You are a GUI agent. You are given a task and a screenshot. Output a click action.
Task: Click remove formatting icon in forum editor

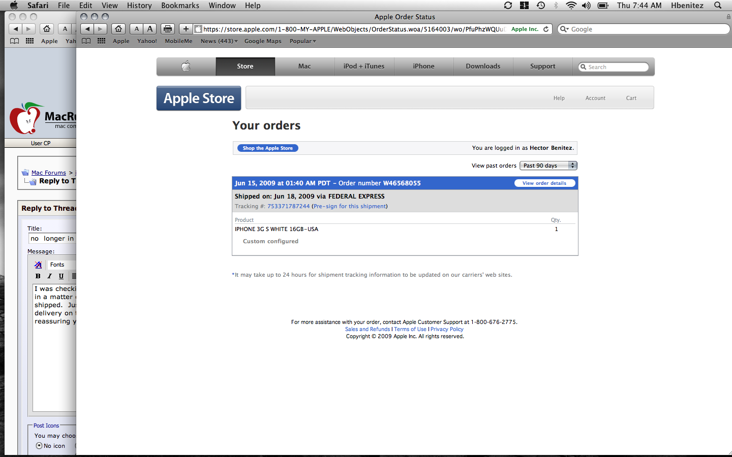click(x=38, y=265)
